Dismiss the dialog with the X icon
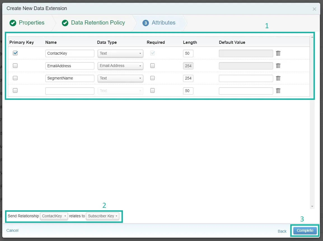The width and height of the screenshot is (323, 241). tap(314, 9)
